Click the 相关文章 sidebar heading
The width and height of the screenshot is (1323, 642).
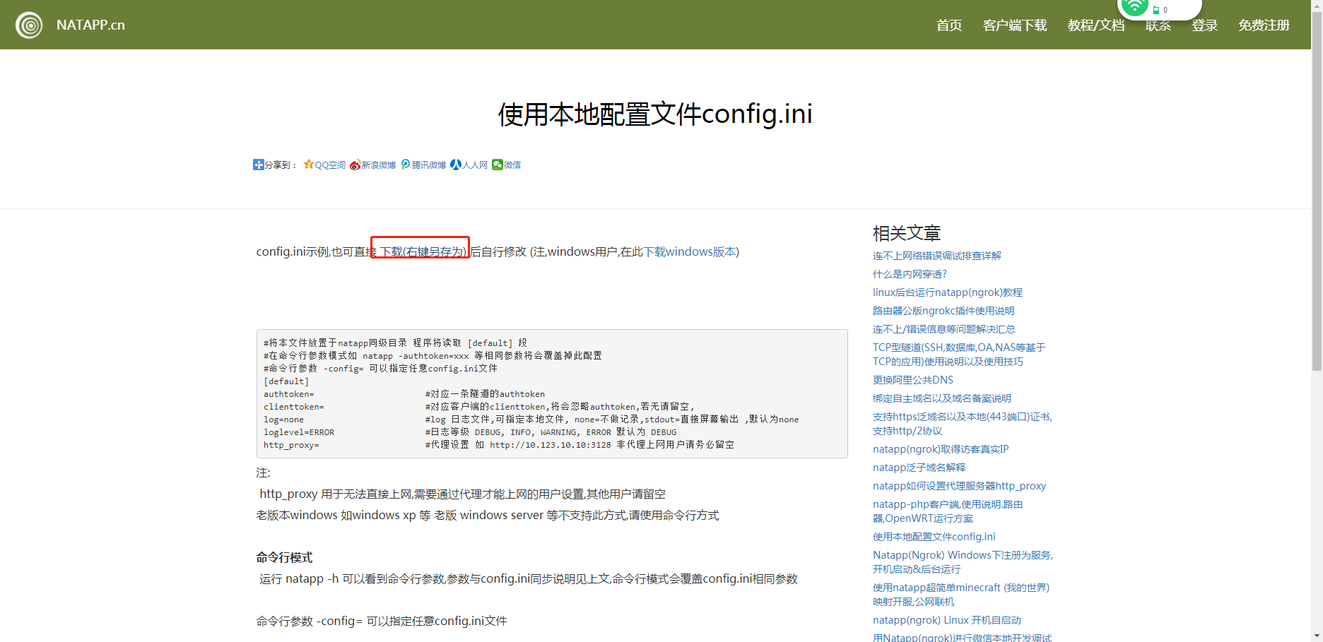pyautogui.click(x=907, y=233)
